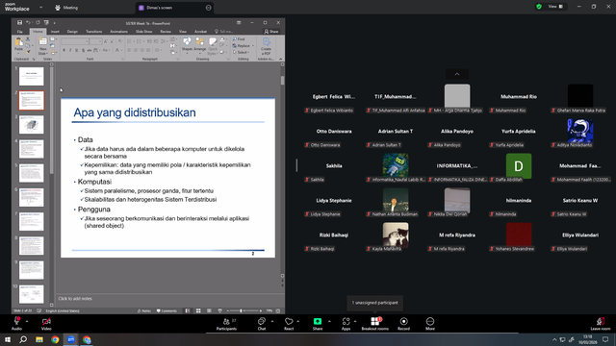The width and height of the screenshot is (616, 346).
Task: Expand apps arrow next to Apps
Action: coord(355,321)
